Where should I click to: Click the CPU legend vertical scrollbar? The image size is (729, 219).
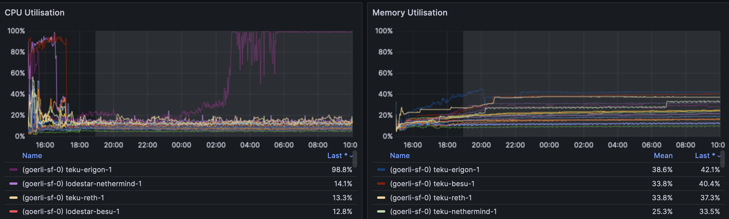(x=355, y=159)
